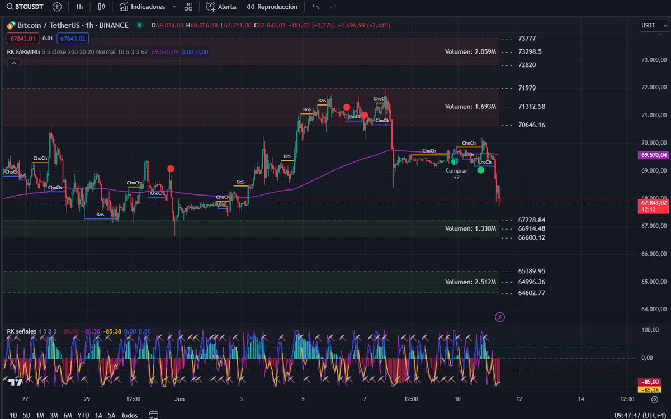Open the indicator templates grid icon
Image resolution: width=671 pixels, height=419 pixels.
click(x=188, y=7)
